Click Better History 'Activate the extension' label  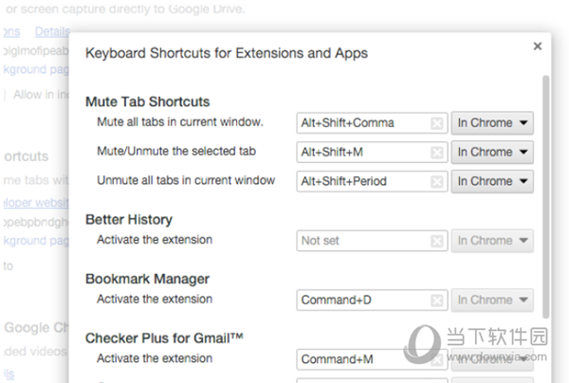pyautogui.click(x=155, y=240)
